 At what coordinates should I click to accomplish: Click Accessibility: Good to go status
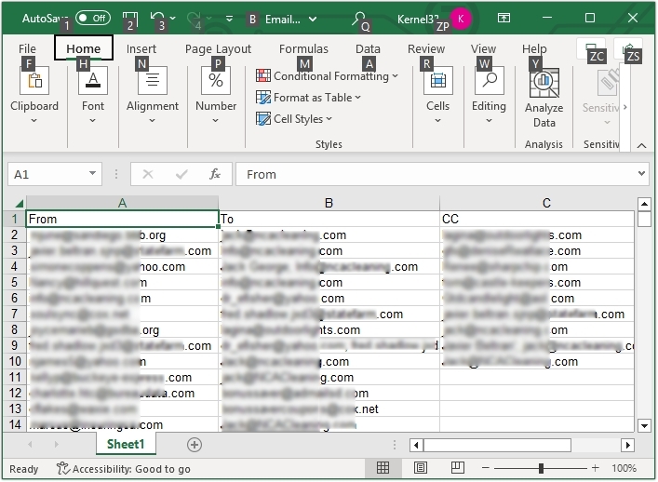click(124, 469)
